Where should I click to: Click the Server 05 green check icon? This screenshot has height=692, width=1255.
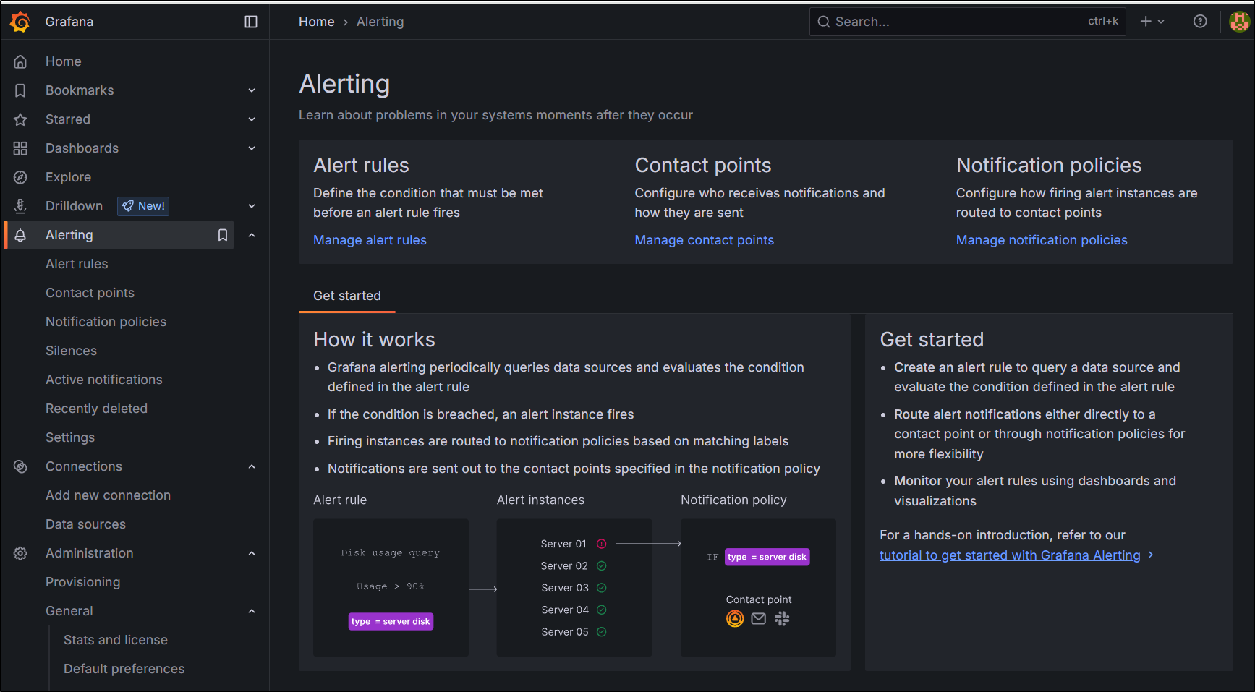[601, 631]
